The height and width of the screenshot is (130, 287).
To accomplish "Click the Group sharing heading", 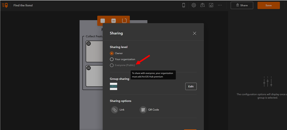I will coord(119,79).
